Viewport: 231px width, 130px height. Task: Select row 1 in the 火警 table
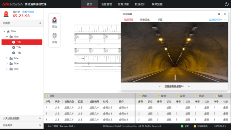click(x=90, y=108)
